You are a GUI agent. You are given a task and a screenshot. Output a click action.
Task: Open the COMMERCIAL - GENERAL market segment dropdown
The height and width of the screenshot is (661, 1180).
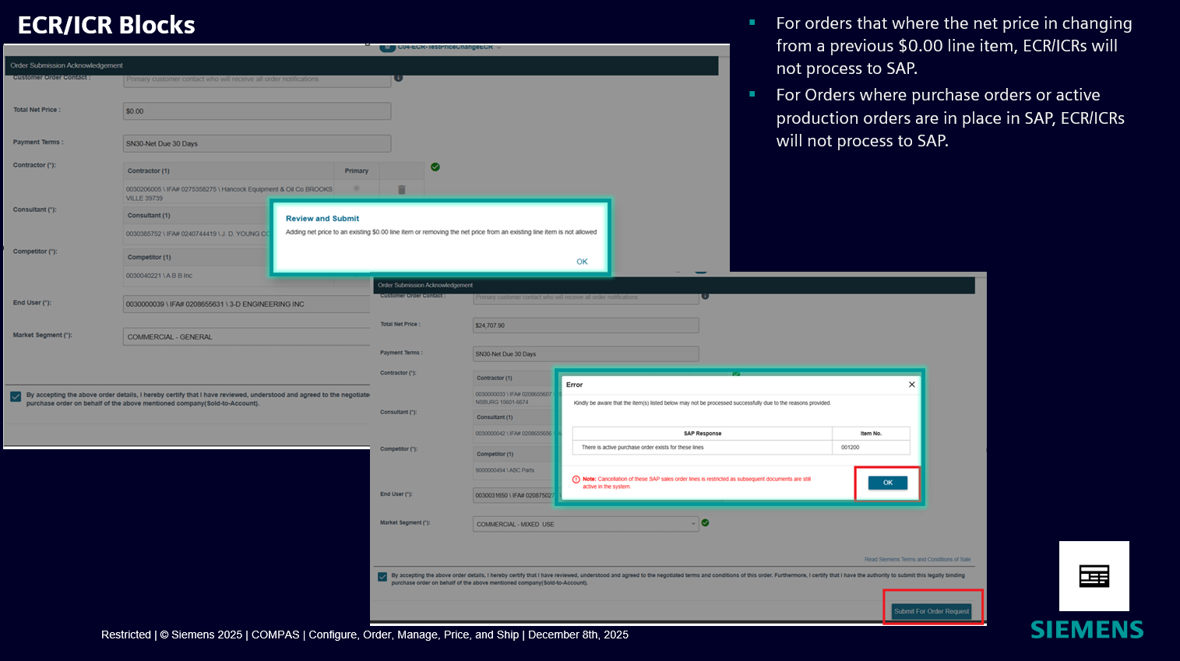pyautogui.click(x=246, y=337)
